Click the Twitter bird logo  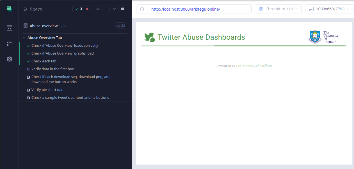click(150, 37)
